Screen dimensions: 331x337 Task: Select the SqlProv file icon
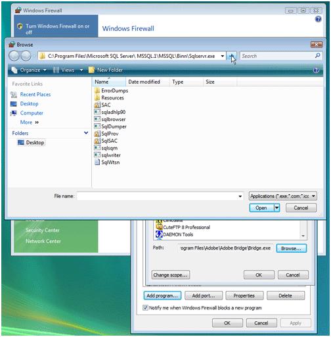click(x=97, y=134)
